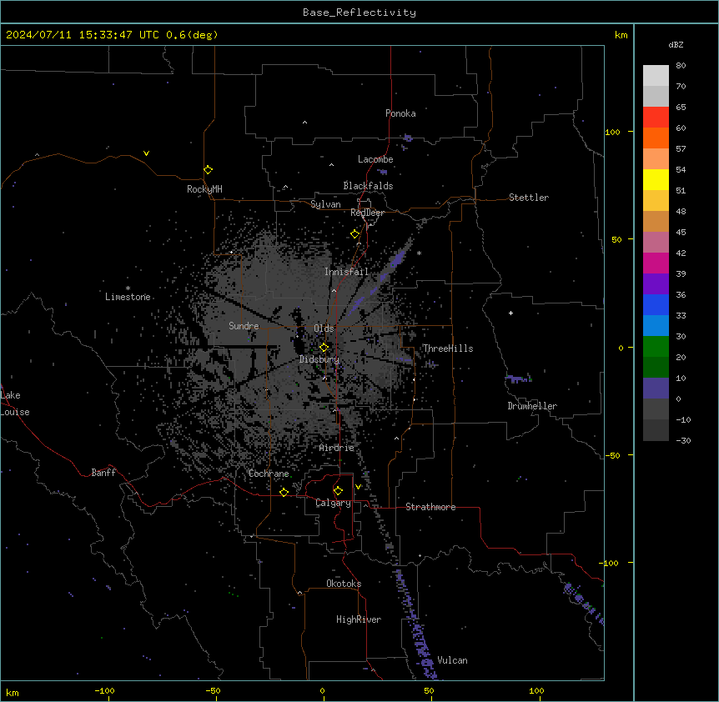Viewport: 719px width, 702px height.
Task: Select the orange 57-60 dBZ legend swatch
Action: coord(656,138)
